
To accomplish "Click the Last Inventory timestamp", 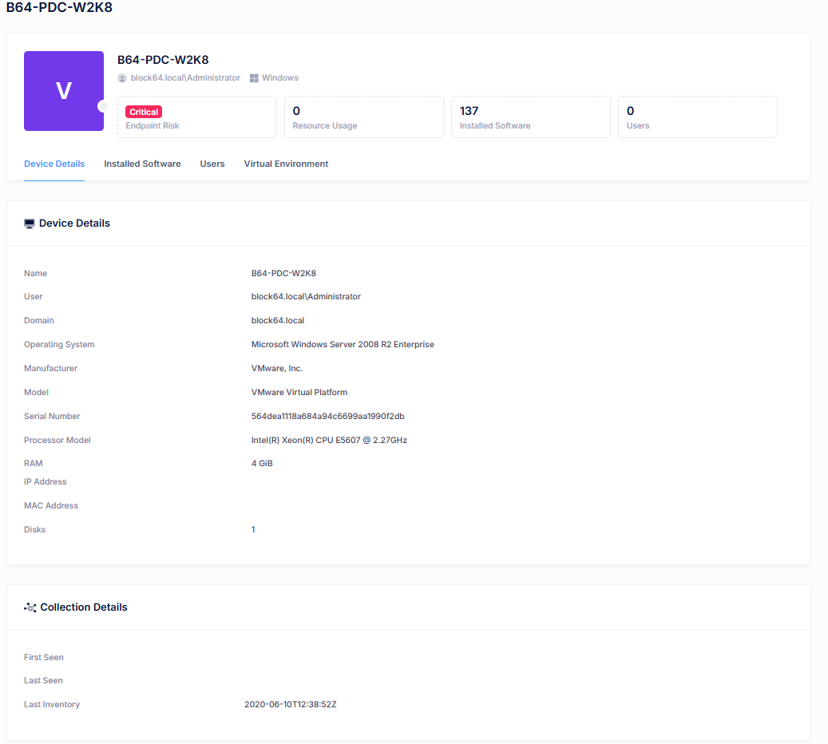I will point(291,704).
